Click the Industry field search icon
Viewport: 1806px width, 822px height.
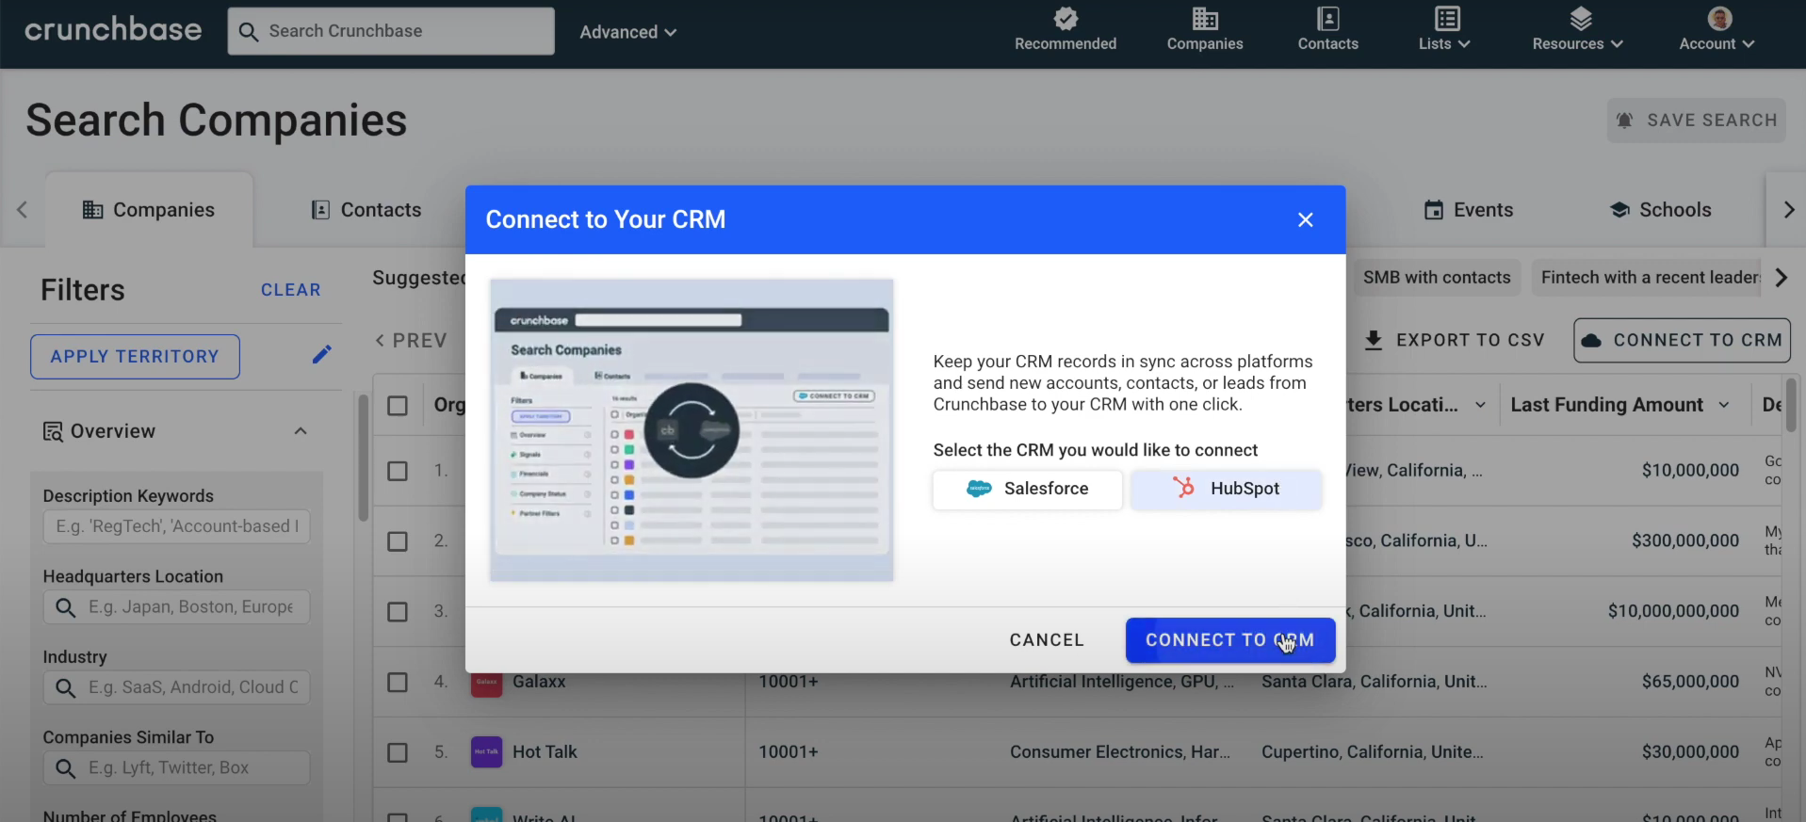[x=65, y=688]
